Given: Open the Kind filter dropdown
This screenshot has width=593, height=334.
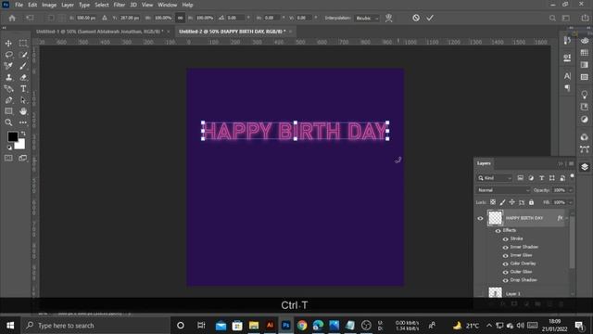Looking at the screenshot, I should click(495, 178).
